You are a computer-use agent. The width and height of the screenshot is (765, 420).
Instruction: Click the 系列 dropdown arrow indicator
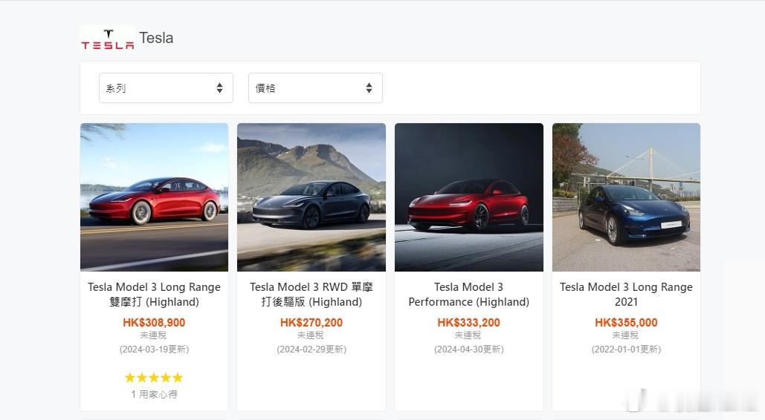pos(219,88)
